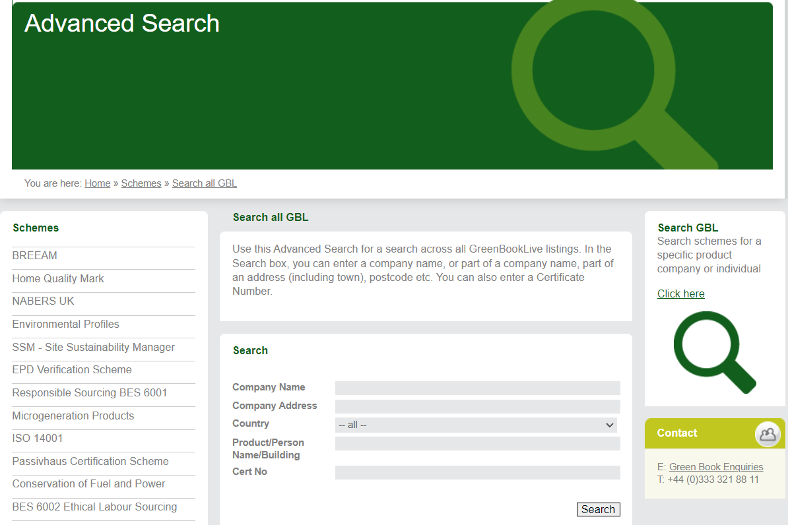Image resolution: width=788 pixels, height=525 pixels.
Task: Select Environmental Profiles scheme
Action: (66, 324)
